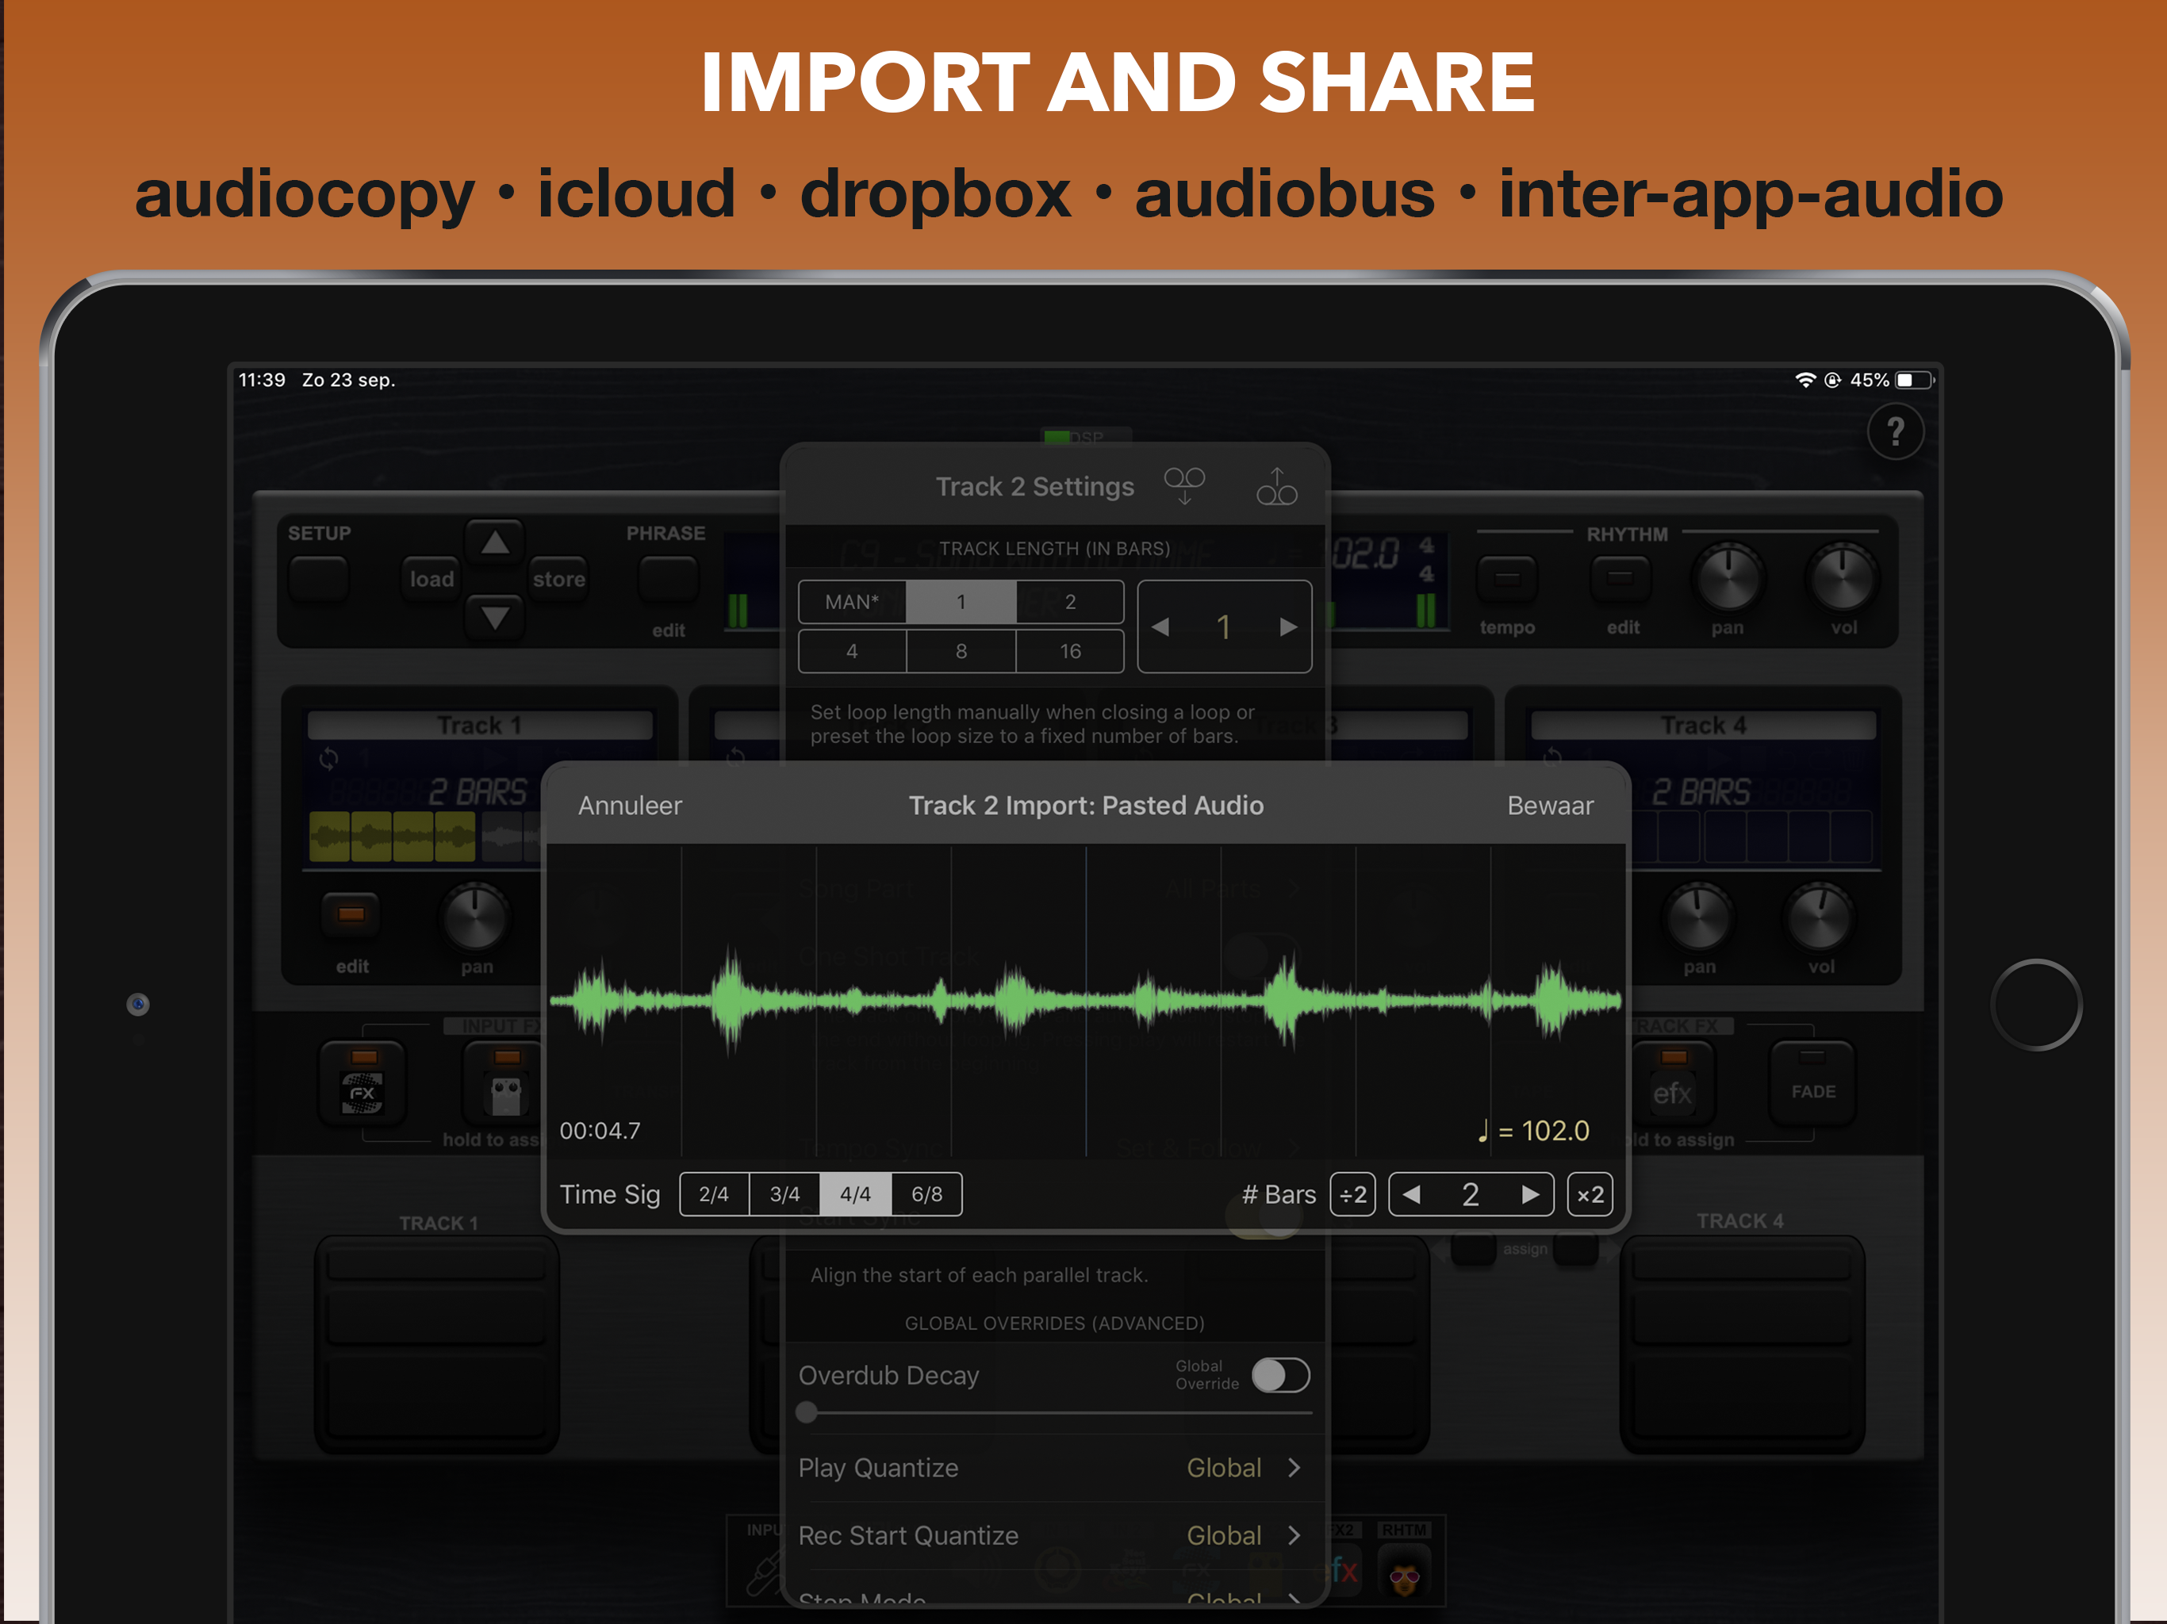Toggle Overdub Decay Global Override switch
This screenshot has width=2167, height=1624.
[x=1279, y=1375]
